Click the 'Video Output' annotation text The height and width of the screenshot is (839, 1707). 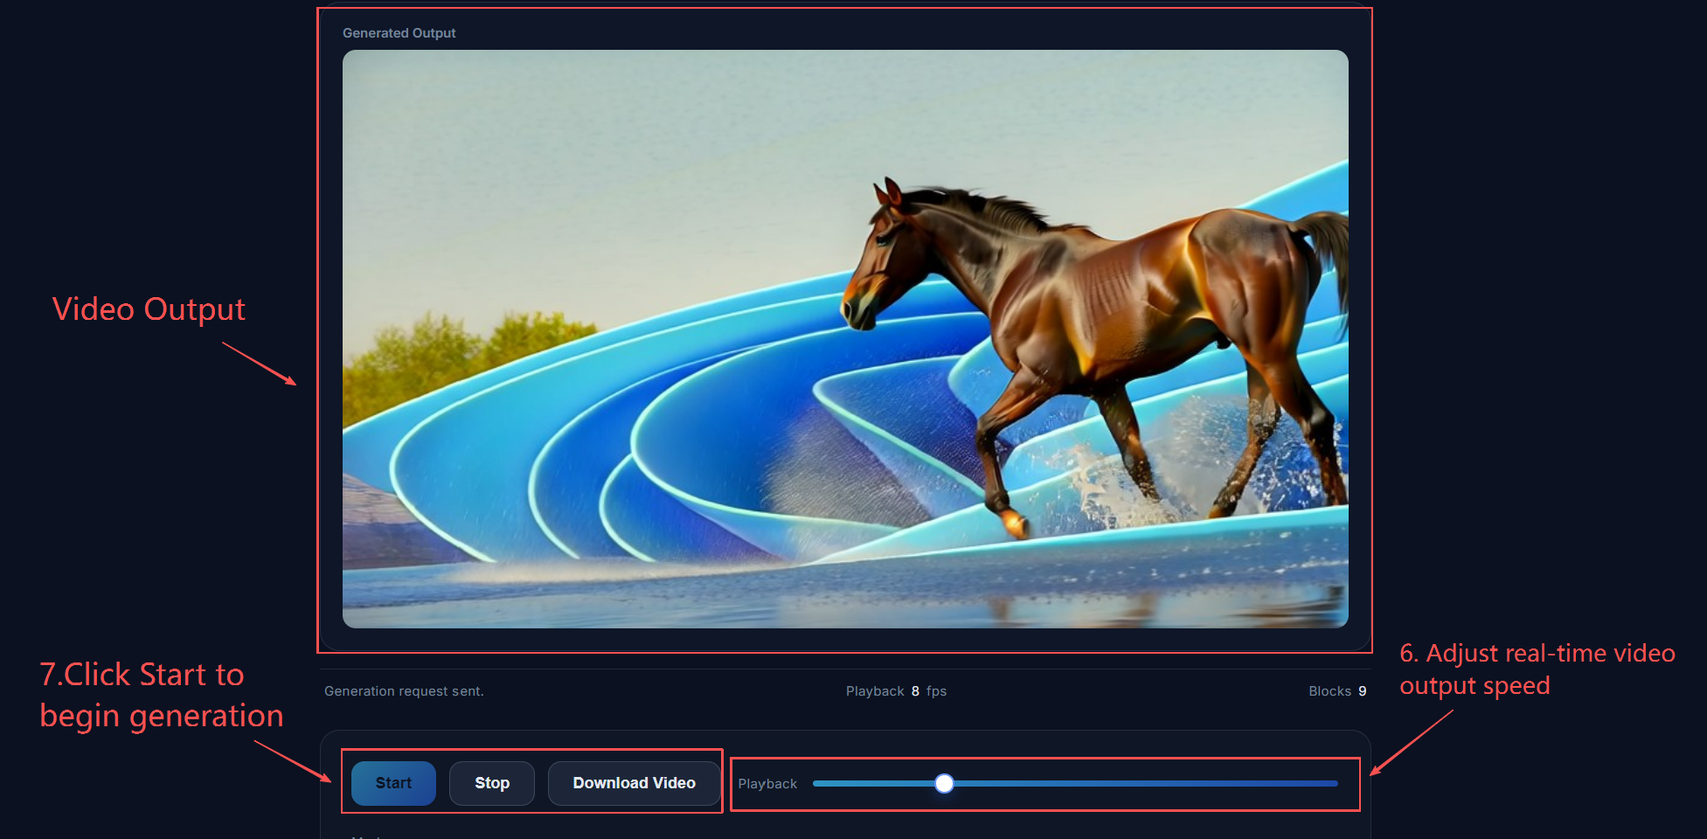149,309
